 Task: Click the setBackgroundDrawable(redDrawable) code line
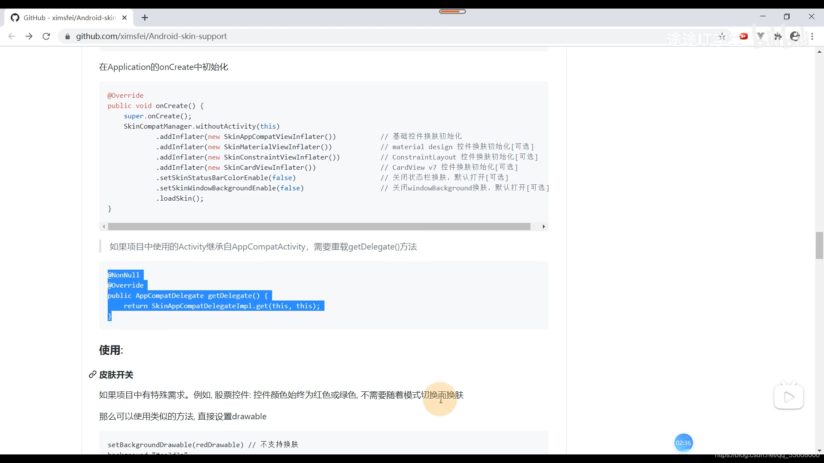tap(203, 445)
